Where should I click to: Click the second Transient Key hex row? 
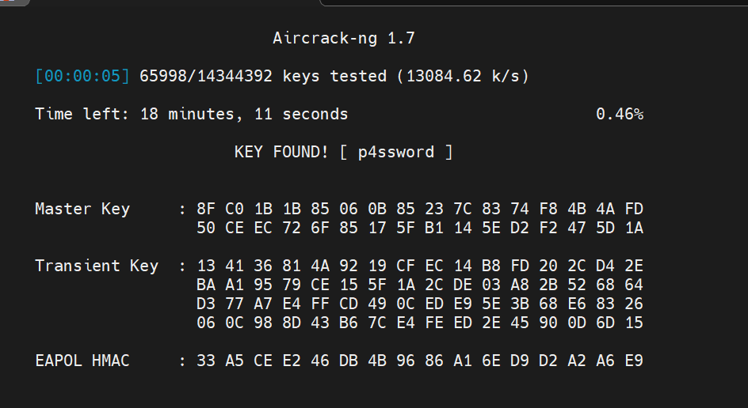pyautogui.click(x=420, y=285)
